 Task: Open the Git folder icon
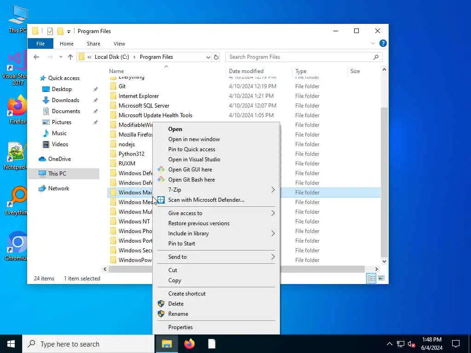coord(113,86)
